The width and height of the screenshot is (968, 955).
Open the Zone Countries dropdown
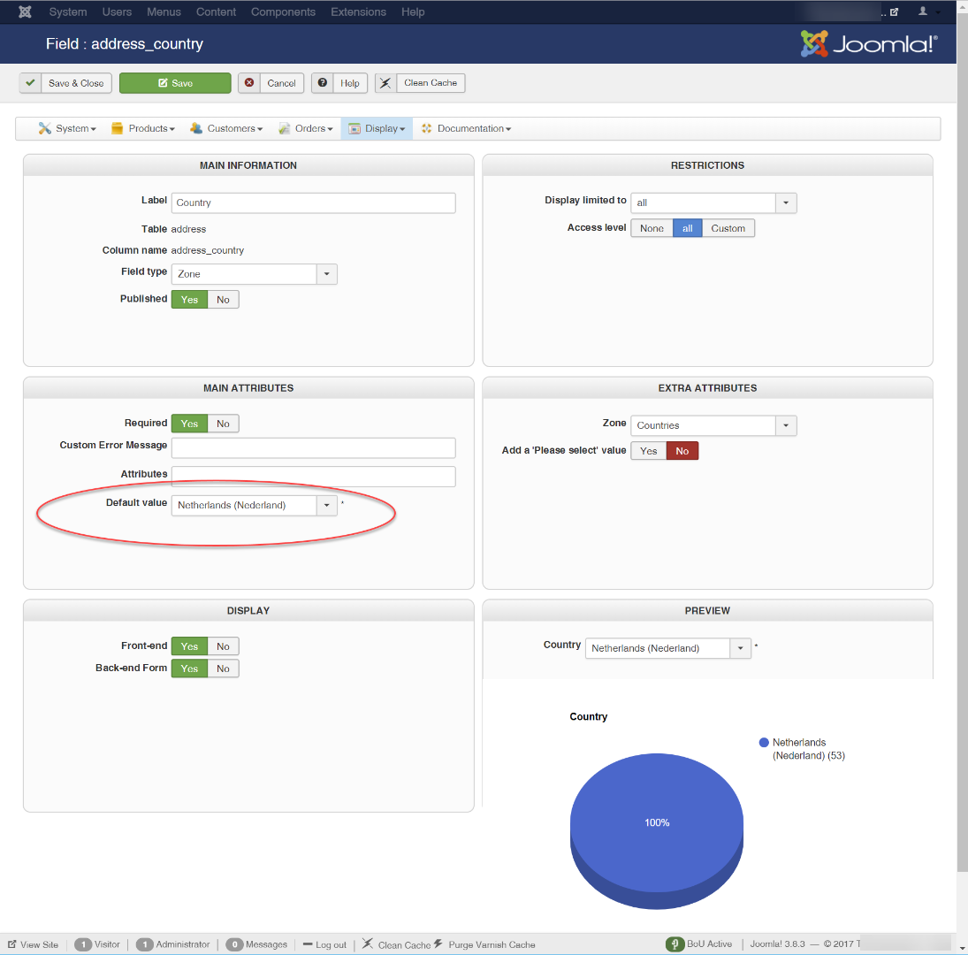[x=713, y=425]
